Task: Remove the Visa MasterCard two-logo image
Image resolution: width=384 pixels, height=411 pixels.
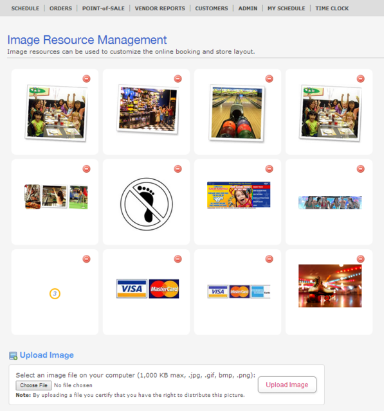Action: [178, 259]
